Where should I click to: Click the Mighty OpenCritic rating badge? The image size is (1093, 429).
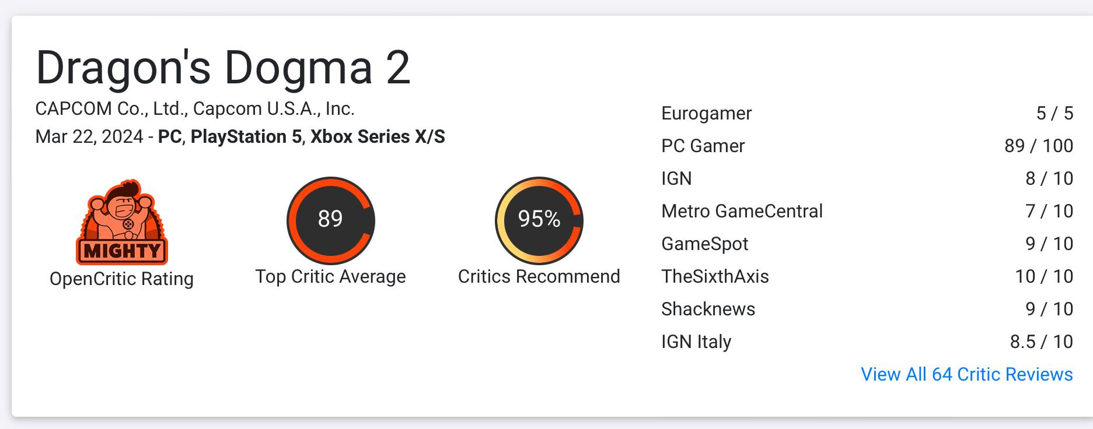(121, 222)
